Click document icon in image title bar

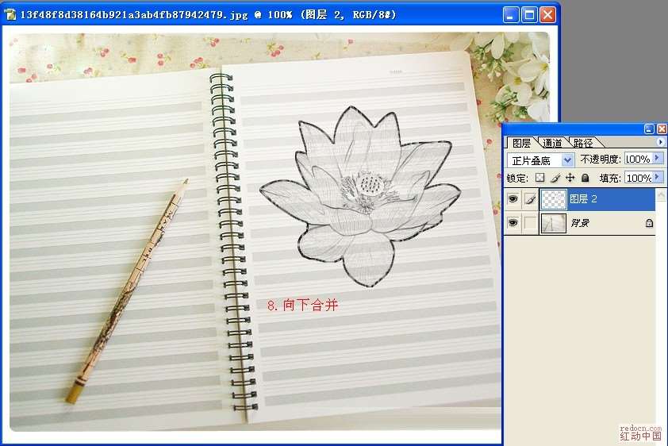(11, 15)
